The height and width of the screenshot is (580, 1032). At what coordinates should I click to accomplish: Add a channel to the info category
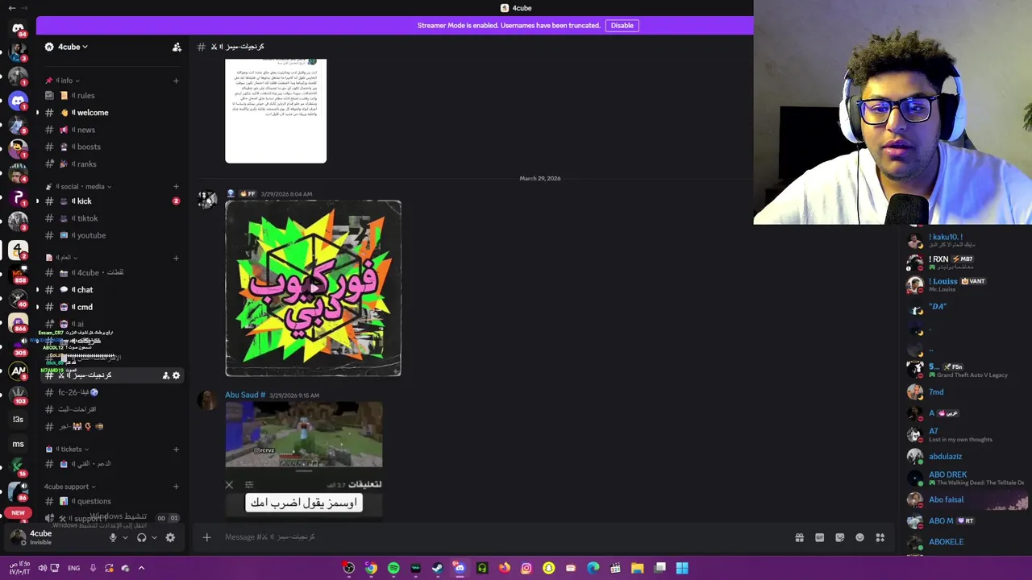(x=176, y=81)
